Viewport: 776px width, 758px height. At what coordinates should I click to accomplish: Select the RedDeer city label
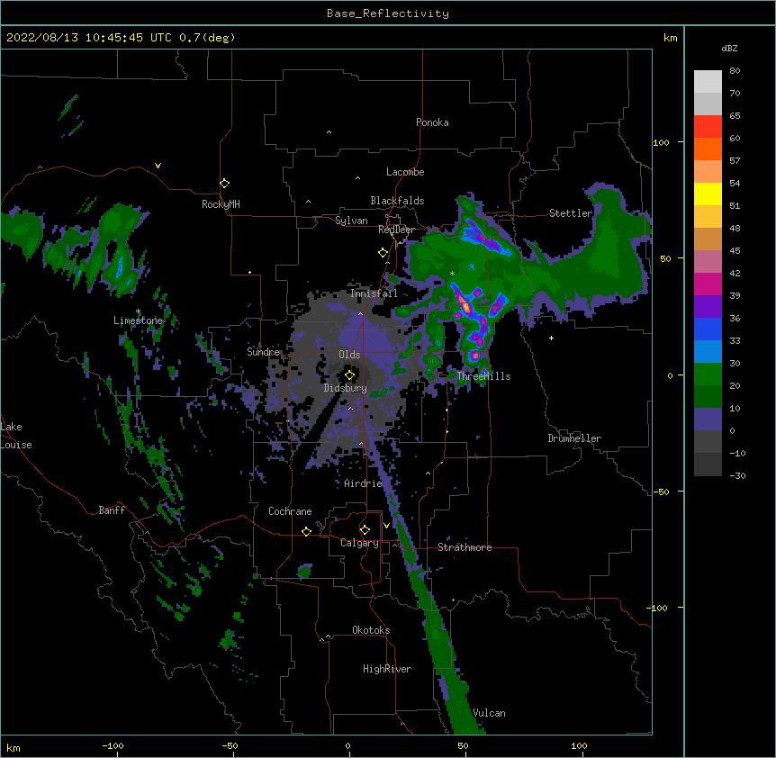click(396, 230)
